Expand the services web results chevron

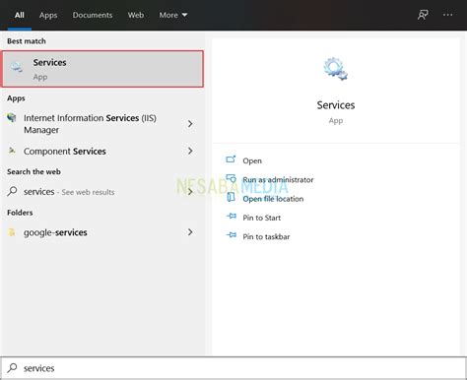tap(190, 192)
